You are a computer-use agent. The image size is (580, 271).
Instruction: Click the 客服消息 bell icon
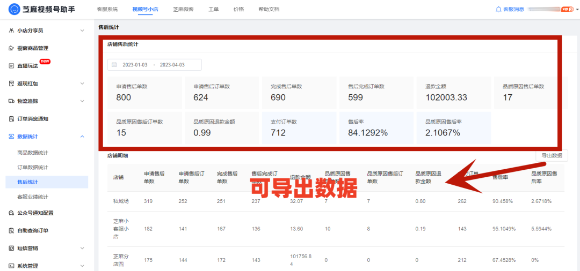498,9
